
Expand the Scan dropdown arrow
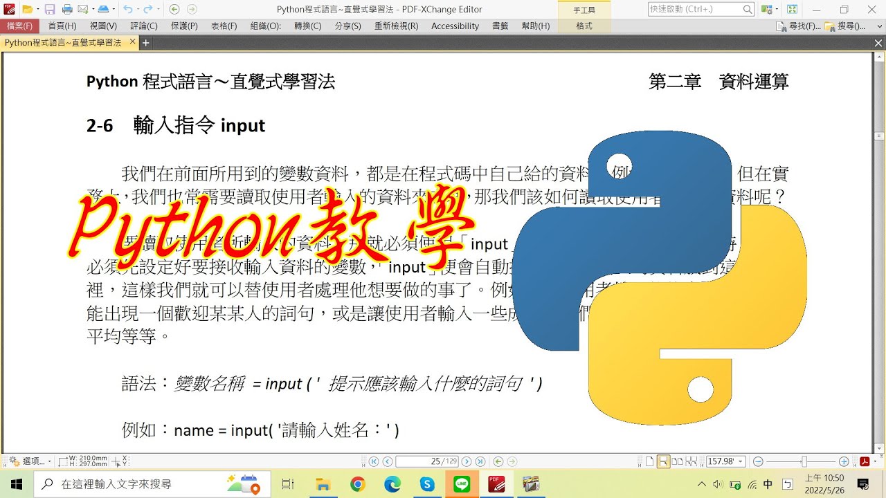pos(112,10)
